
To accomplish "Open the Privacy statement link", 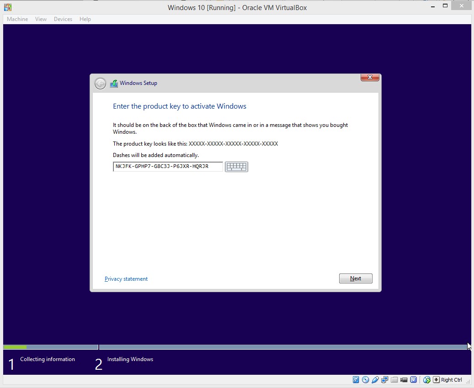I will click(126, 279).
